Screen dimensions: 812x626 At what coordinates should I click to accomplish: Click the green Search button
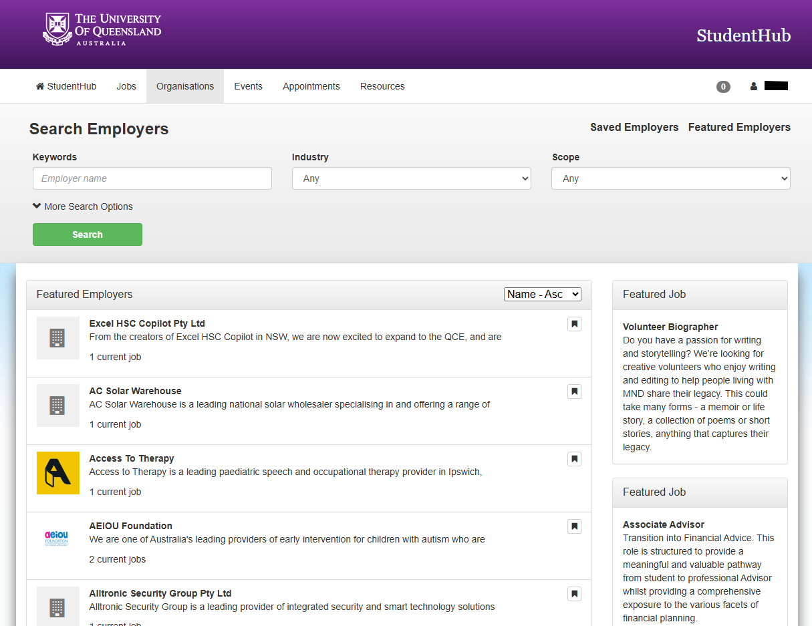88,234
